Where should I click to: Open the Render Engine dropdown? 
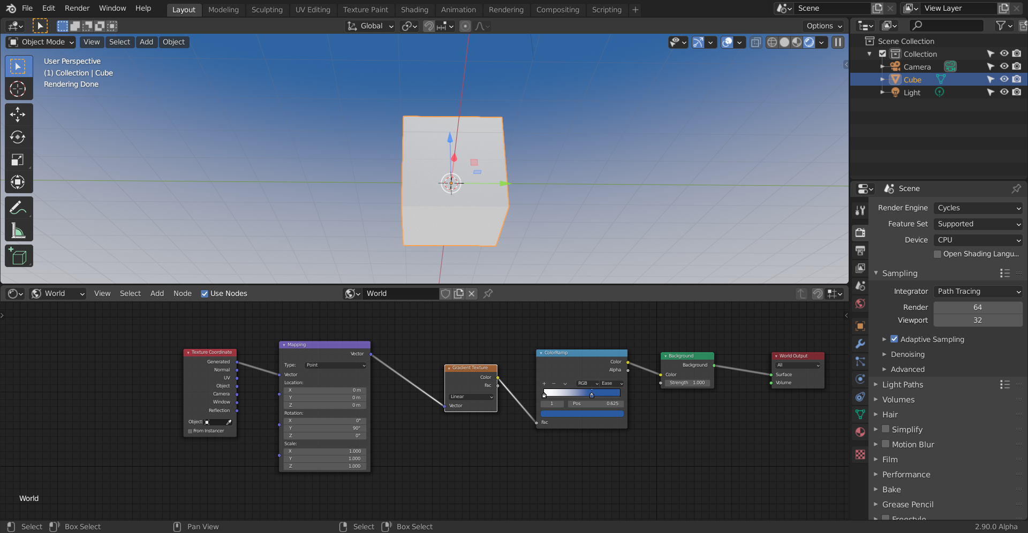[978, 208]
